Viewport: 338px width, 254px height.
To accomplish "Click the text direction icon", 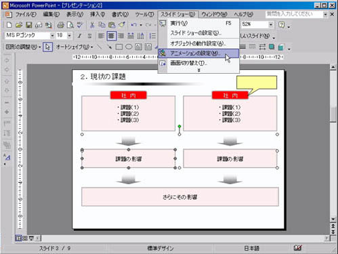I will [x=141, y=36].
